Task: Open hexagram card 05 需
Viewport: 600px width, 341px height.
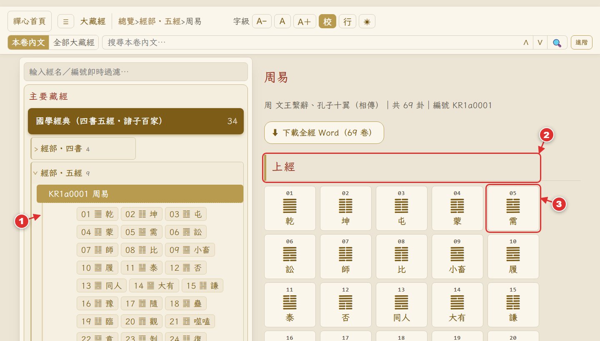Action: (x=513, y=208)
